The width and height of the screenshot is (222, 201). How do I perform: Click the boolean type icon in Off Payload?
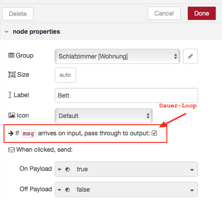click(x=67, y=189)
